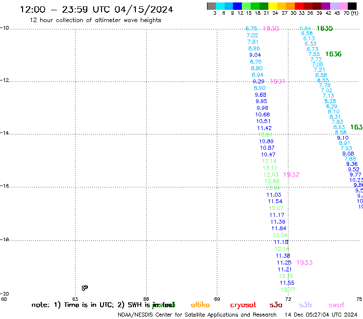Click the 12.77 wave height value

288,290
